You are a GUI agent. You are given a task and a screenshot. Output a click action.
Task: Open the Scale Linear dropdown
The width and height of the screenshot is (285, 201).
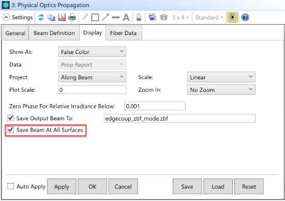coord(221,77)
